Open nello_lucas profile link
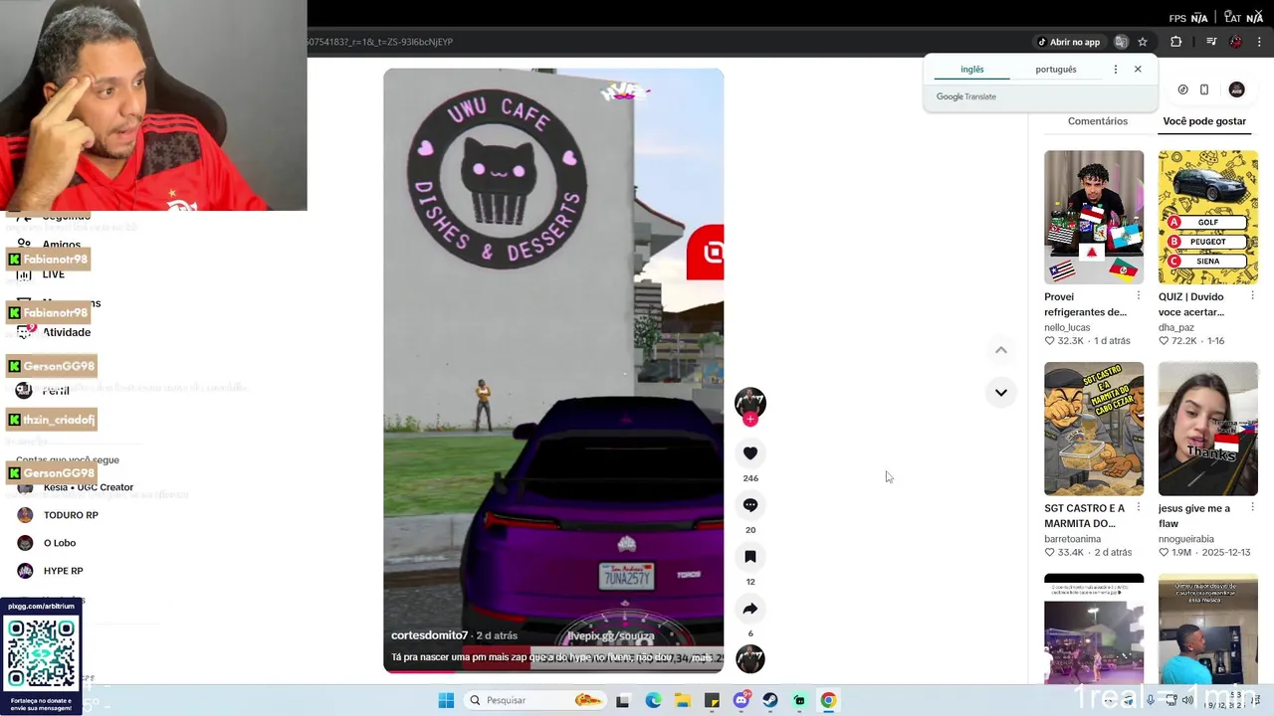This screenshot has width=1274, height=716. (1067, 327)
